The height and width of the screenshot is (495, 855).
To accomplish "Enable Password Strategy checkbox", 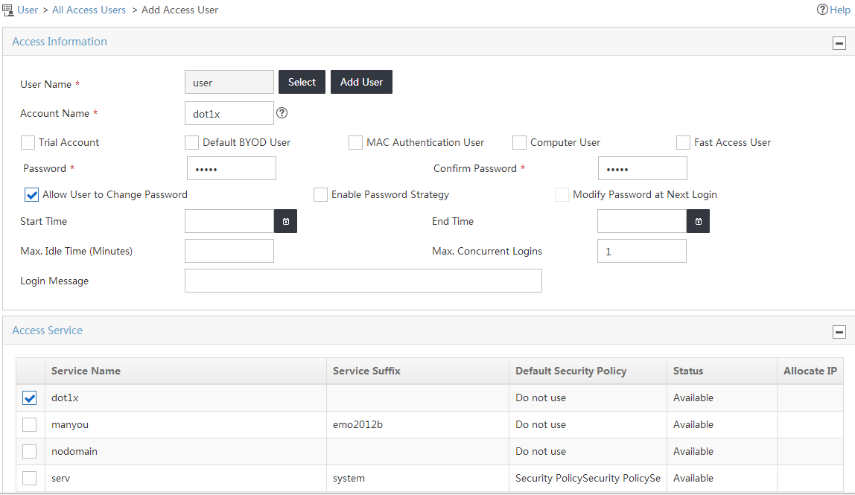I will (x=320, y=194).
